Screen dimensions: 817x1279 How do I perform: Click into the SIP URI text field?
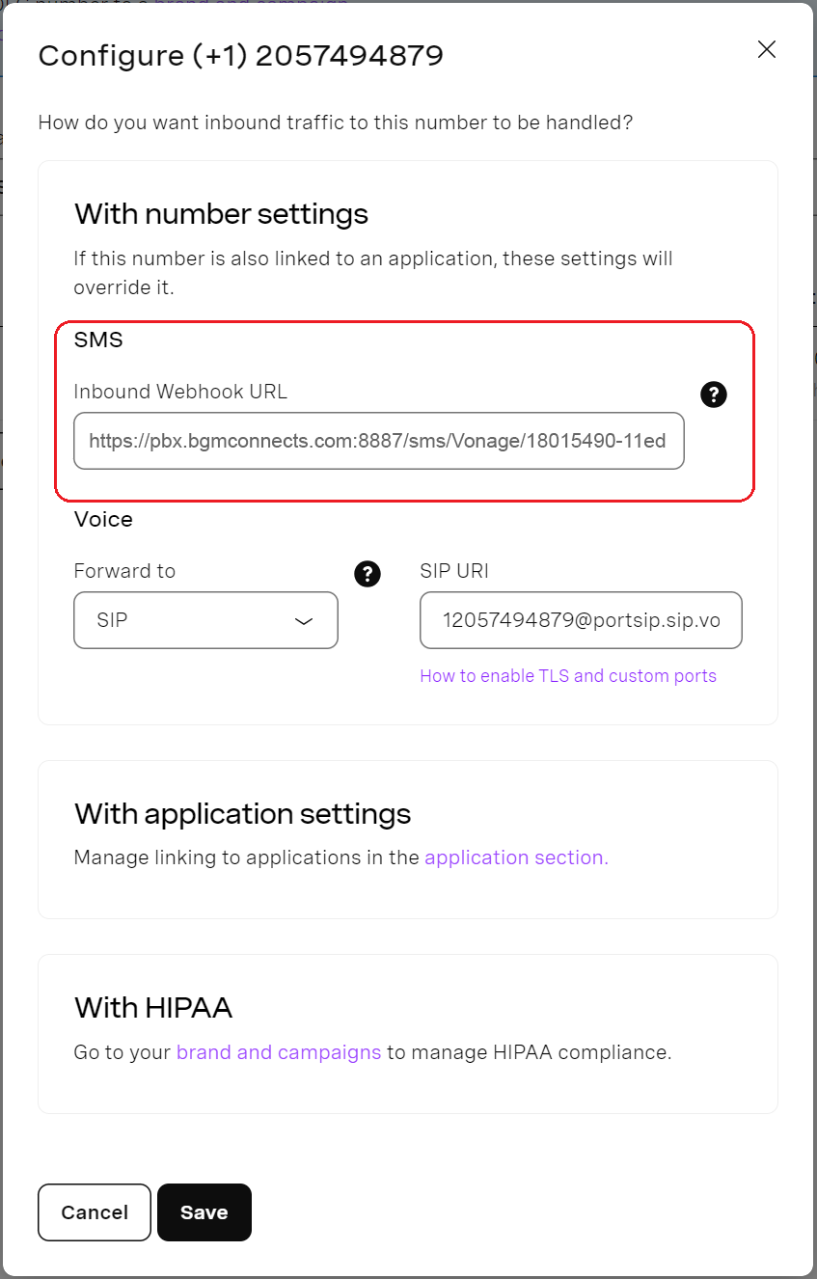pos(581,620)
